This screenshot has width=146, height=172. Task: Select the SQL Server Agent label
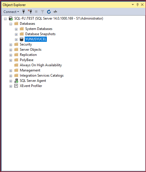(x=33, y=81)
